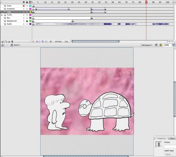This screenshot has height=157, width=176.
Task: Open the Workspace dropdown
Action: click(147, 45)
